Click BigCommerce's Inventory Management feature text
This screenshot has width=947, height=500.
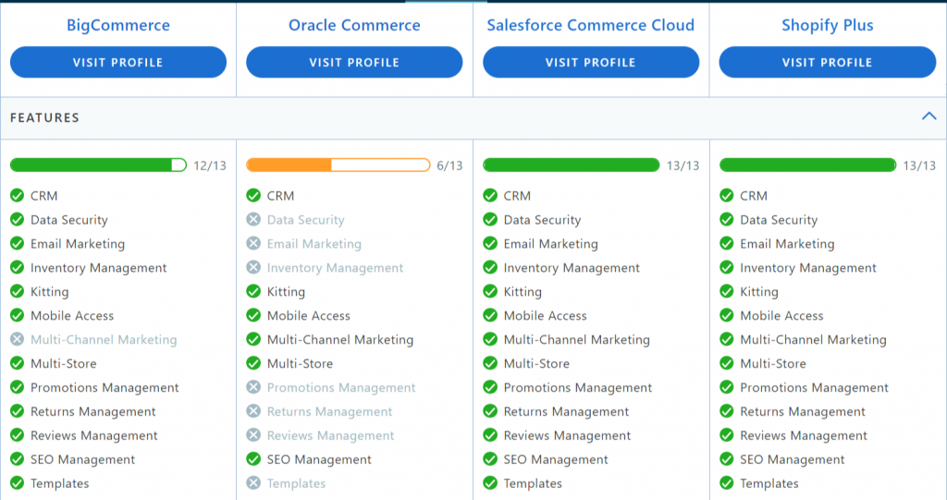[x=99, y=268]
